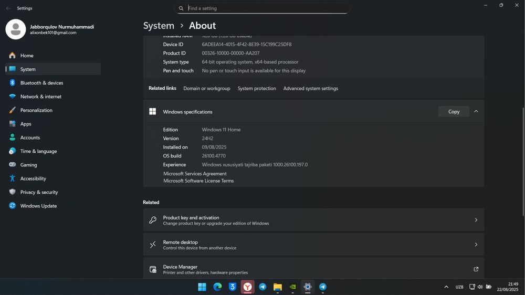This screenshot has height=295, width=525.
Task: Click the Gaming controller icon
Action: tap(13, 164)
